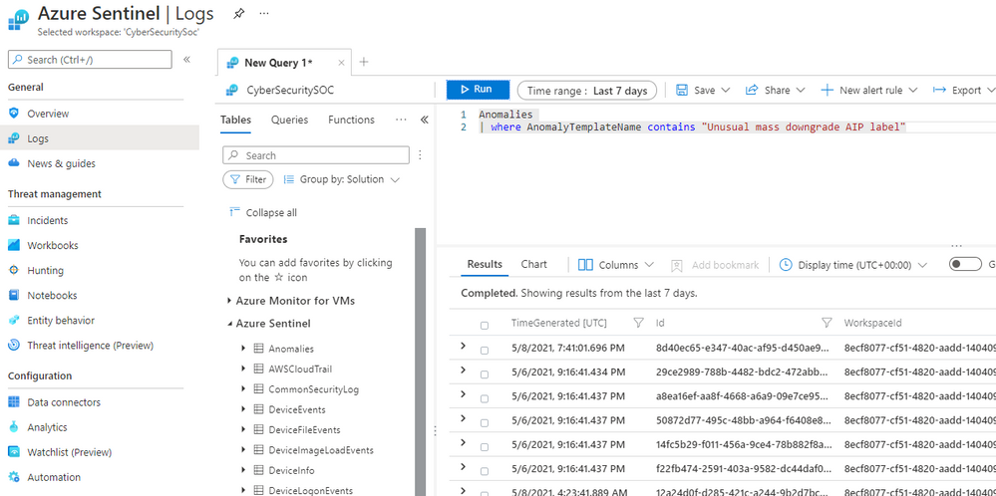Focus the Search (Ctrl+/) box

click(90, 60)
